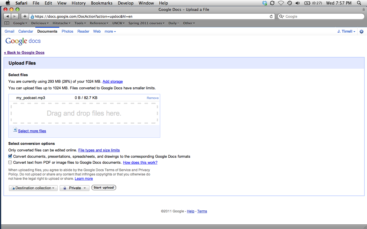The height and width of the screenshot is (229, 367).
Task: Open the View menu
Action: tap(62, 3)
